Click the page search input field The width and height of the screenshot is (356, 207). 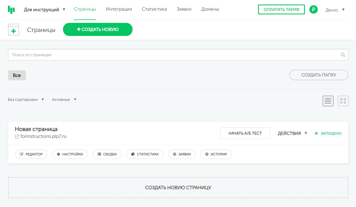click(173, 55)
